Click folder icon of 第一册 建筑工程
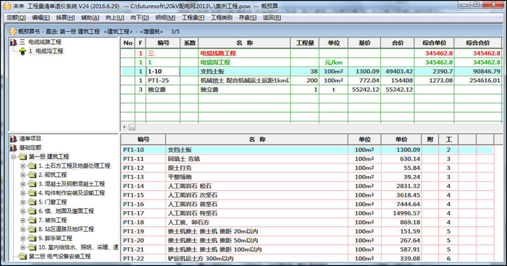The image size is (507, 266). pyautogui.click(x=22, y=157)
